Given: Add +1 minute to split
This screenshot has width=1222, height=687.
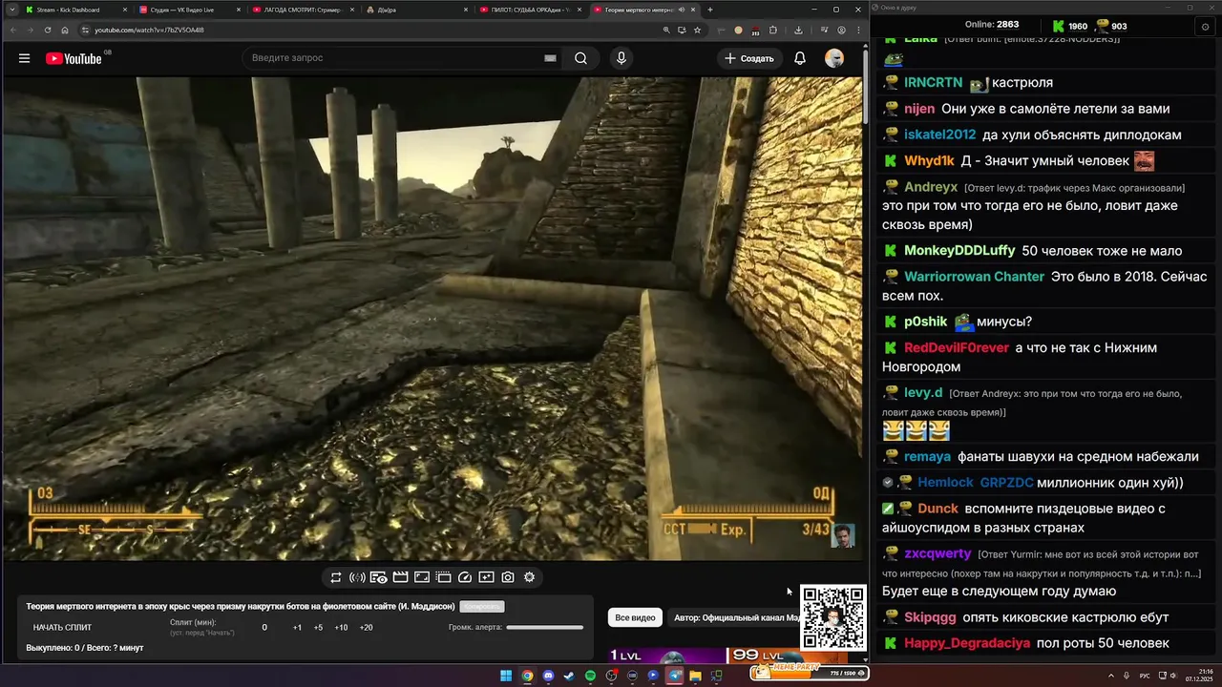Looking at the screenshot, I should pyautogui.click(x=297, y=628).
